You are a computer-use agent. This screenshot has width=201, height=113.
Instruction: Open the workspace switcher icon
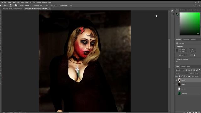coord(199,5)
